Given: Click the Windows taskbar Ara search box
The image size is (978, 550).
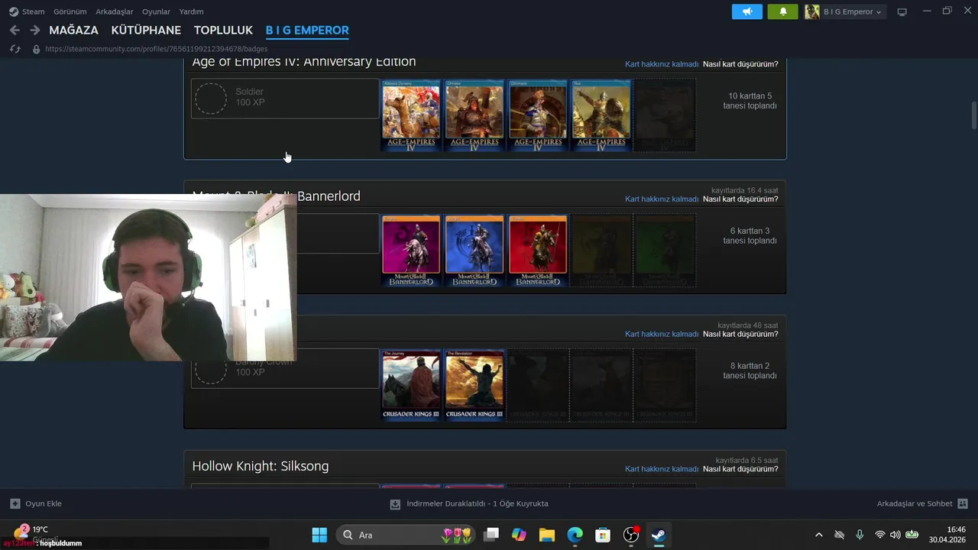Looking at the screenshot, I should [x=406, y=535].
